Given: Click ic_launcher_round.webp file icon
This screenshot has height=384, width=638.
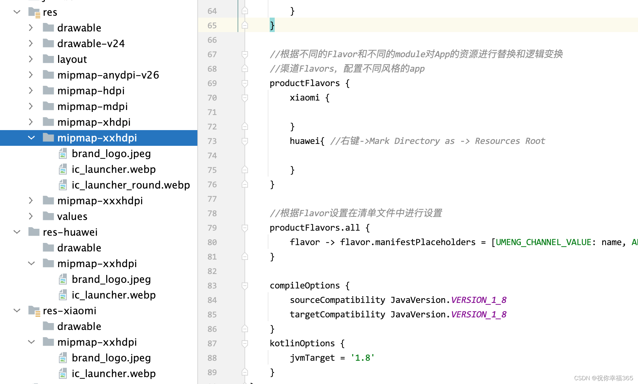Looking at the screenshot, I should pos(63,185).
